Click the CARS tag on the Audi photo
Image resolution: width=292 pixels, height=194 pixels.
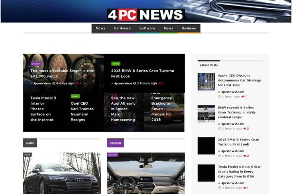coord(27,155)
